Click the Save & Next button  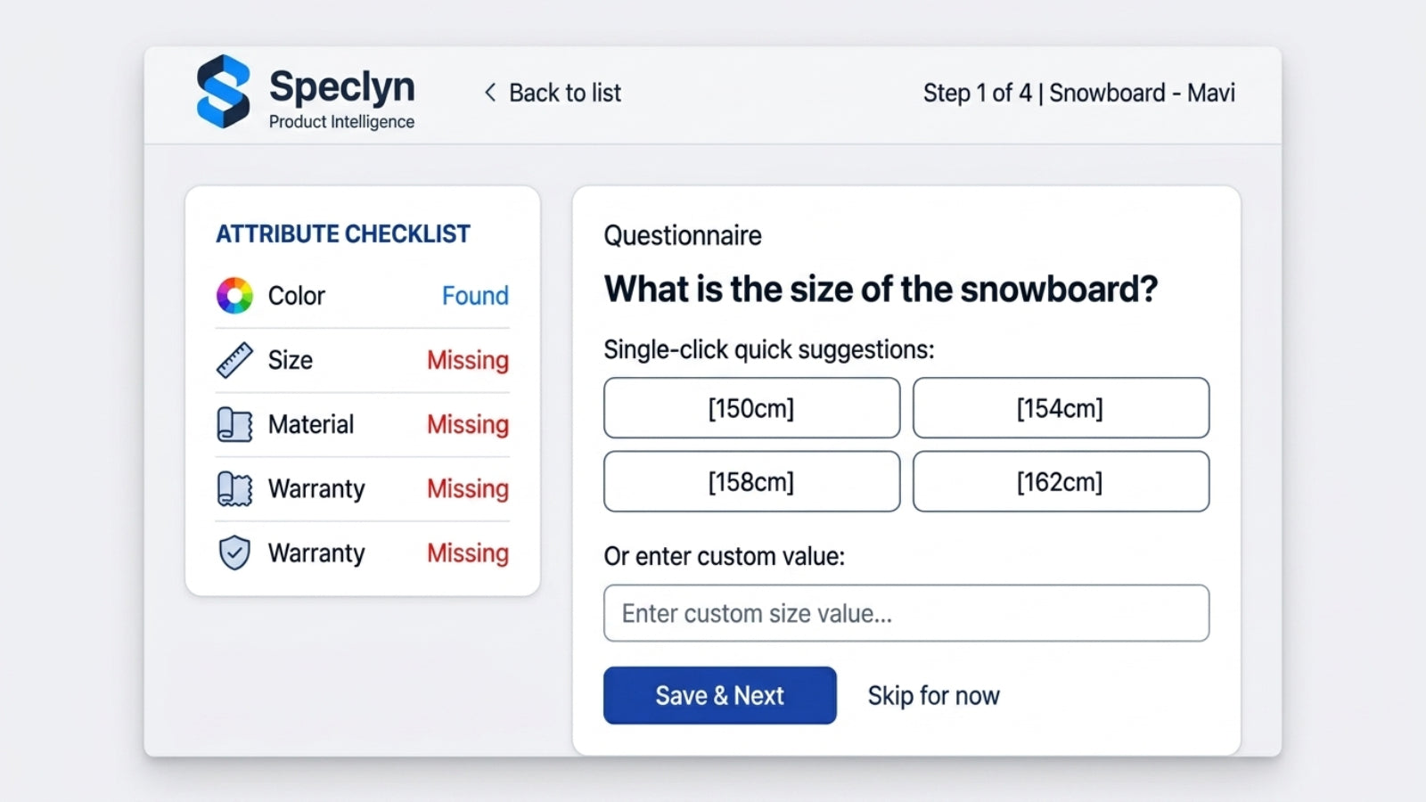coord(720,695)
